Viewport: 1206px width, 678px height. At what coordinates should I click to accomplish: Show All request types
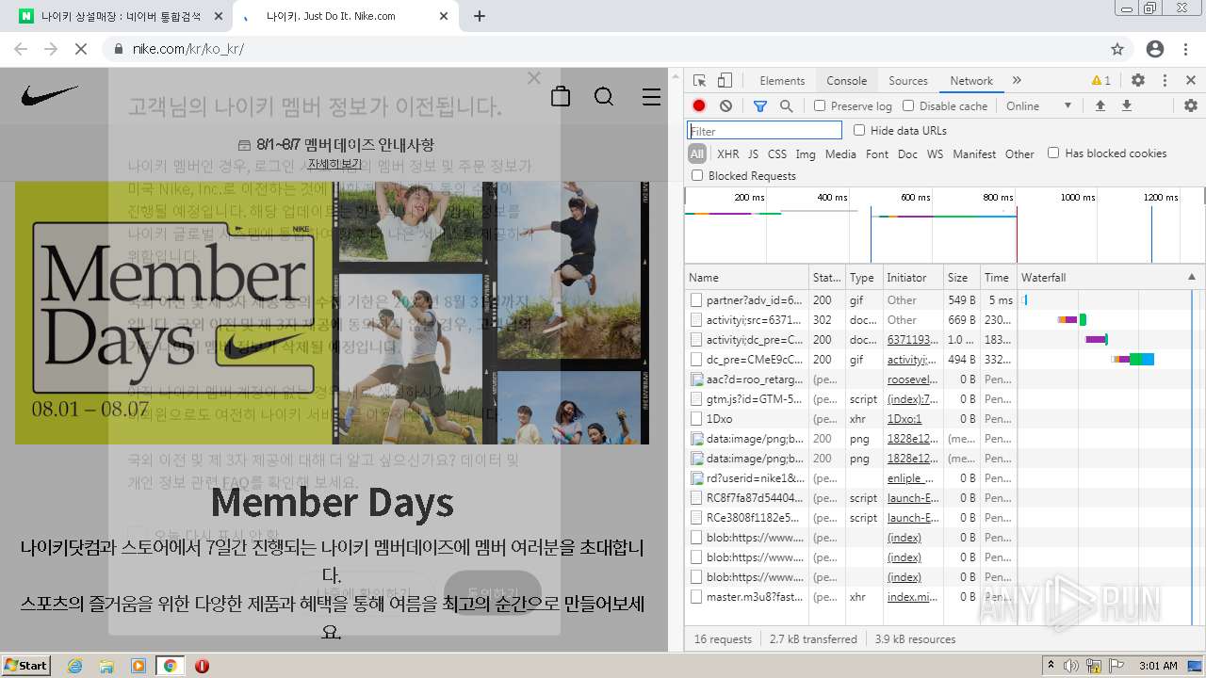click(697, 153)
